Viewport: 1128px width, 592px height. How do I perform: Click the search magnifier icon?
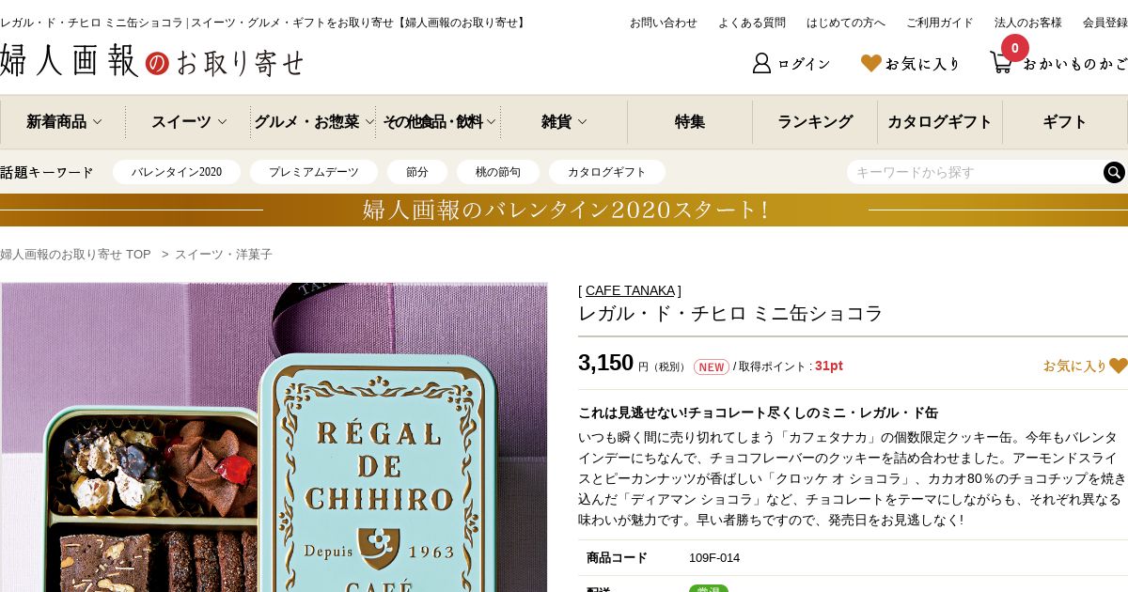(x=1114, y=172)
